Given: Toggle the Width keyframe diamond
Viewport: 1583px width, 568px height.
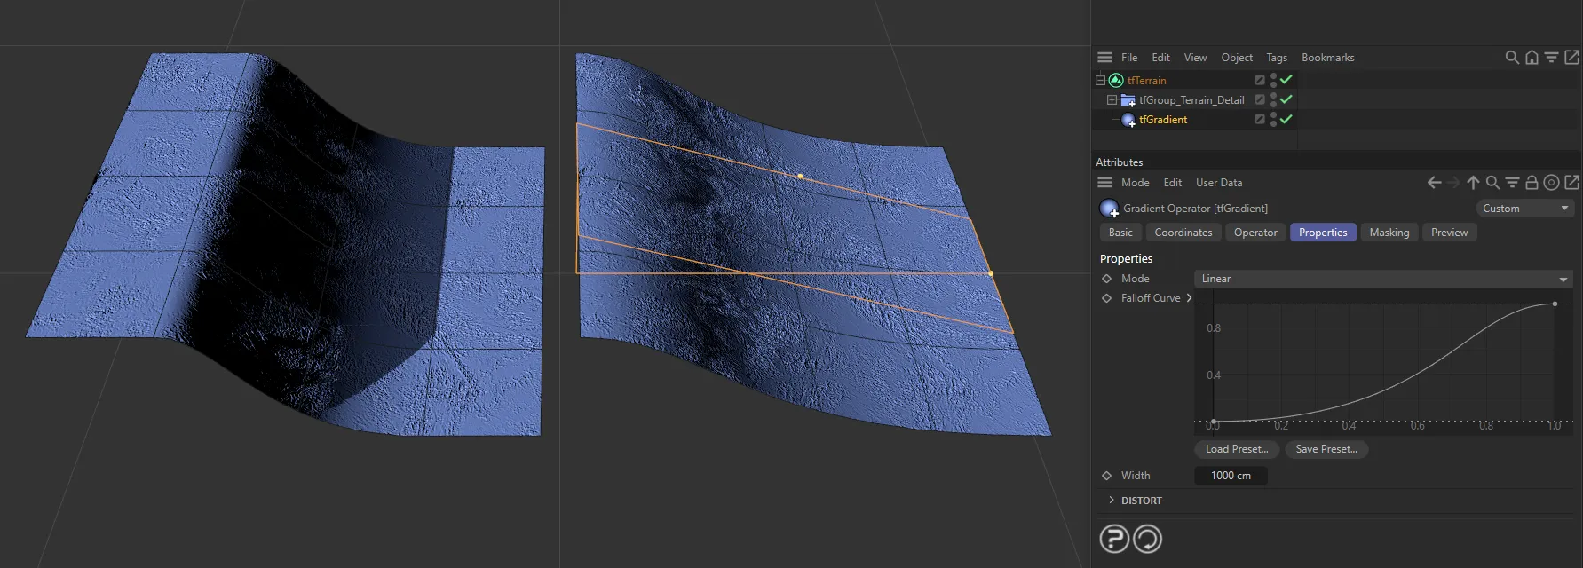Looking at the screenshot, I should [x=1106, y=476].
